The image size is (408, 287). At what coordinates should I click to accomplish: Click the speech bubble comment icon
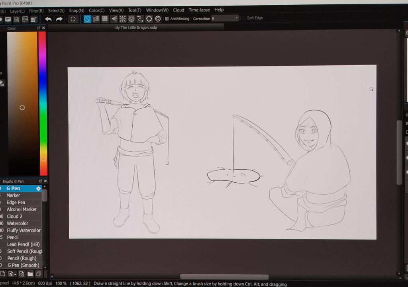click(x=8, y=20)
